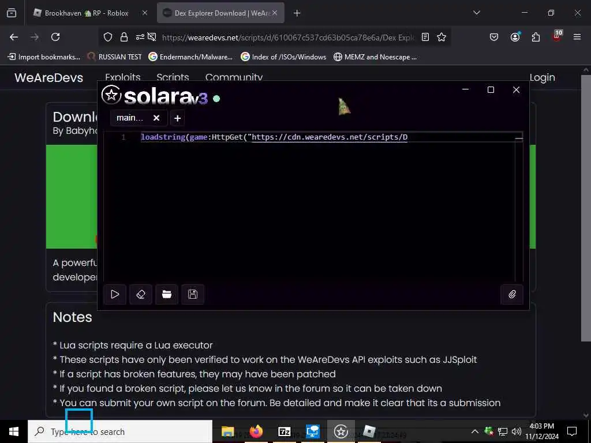Click the padlock site security icon

(x=124, y=37)
